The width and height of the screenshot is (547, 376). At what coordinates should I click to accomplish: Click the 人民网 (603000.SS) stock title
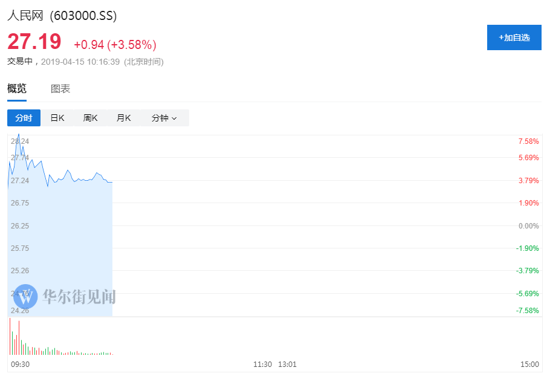62,16
